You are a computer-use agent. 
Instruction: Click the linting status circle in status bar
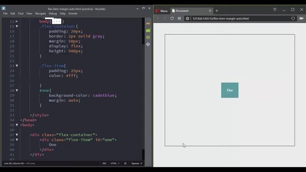click(125, 163)
